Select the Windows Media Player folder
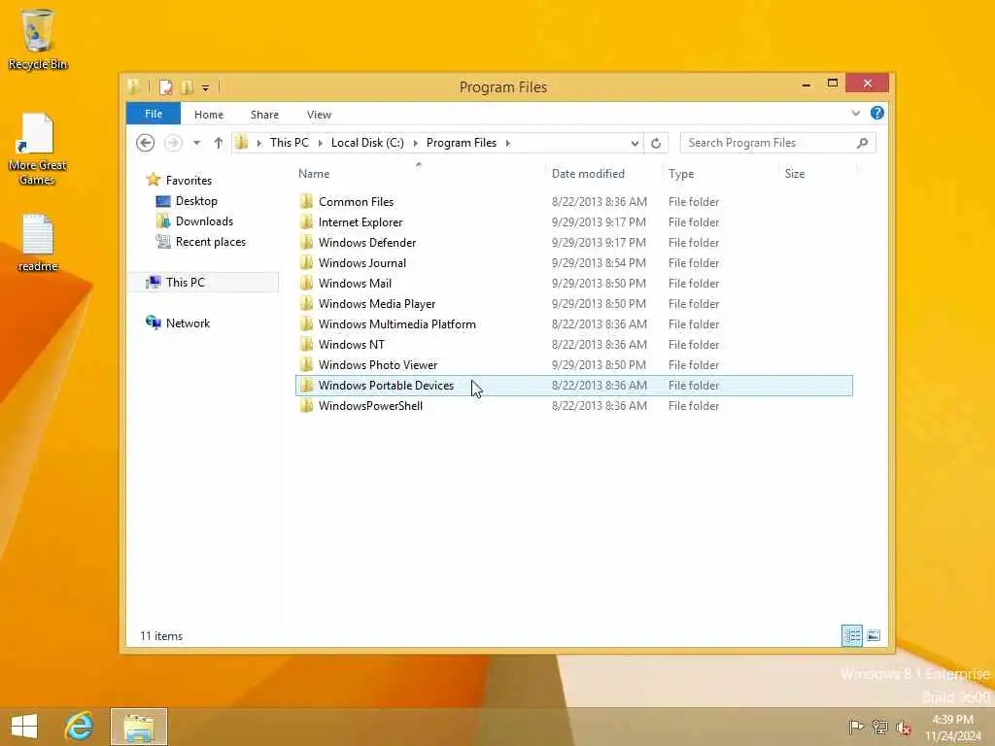This screenshot has width=995, height=746. click(574, 303)
